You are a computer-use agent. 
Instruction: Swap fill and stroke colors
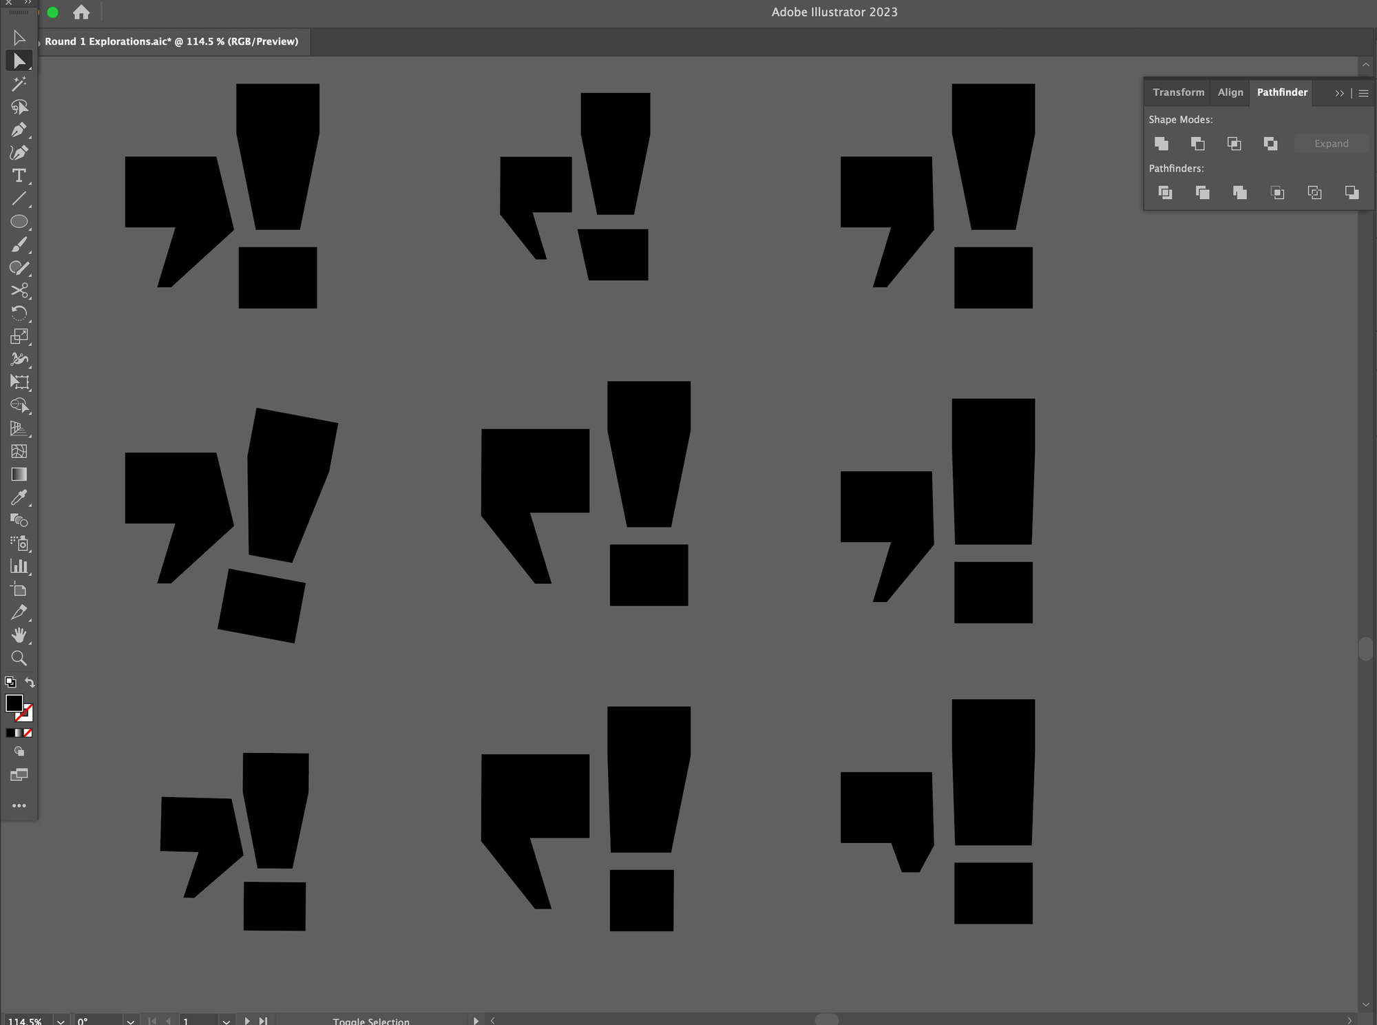pyautogui.click(x=30, y=682)
